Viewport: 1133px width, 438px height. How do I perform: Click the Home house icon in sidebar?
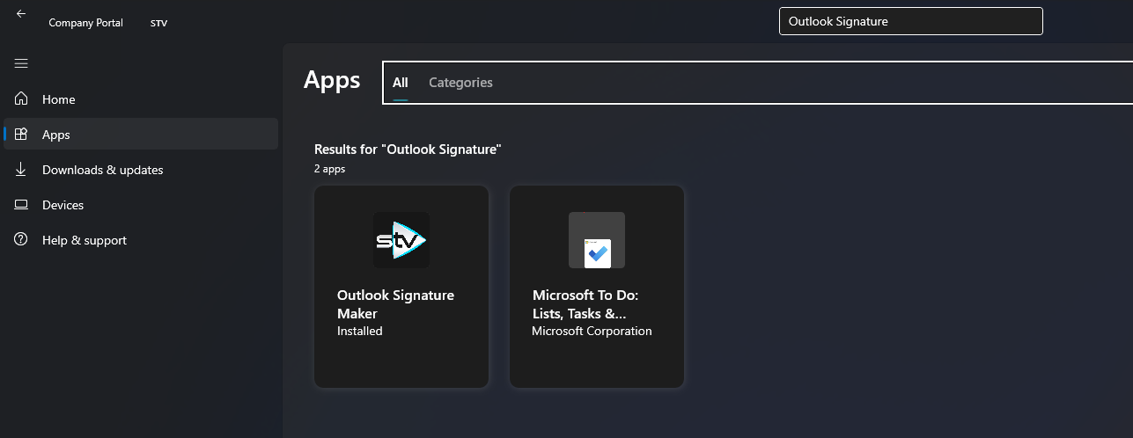click(21, 99)
